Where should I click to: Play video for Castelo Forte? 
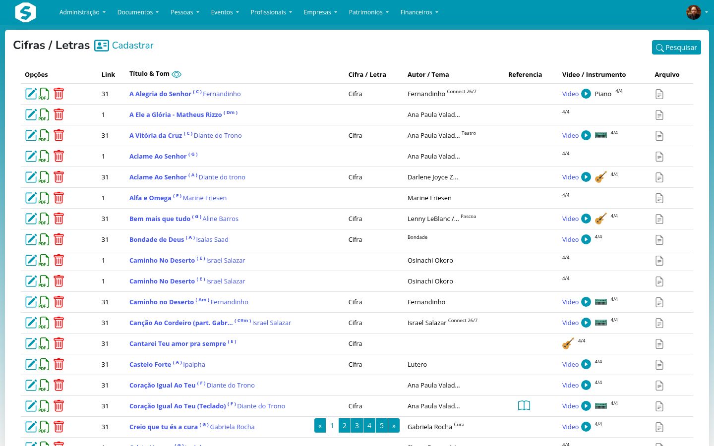586,364
